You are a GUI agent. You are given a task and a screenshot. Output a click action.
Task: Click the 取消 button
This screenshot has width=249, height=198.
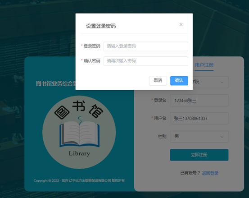[x=158, y=81]
